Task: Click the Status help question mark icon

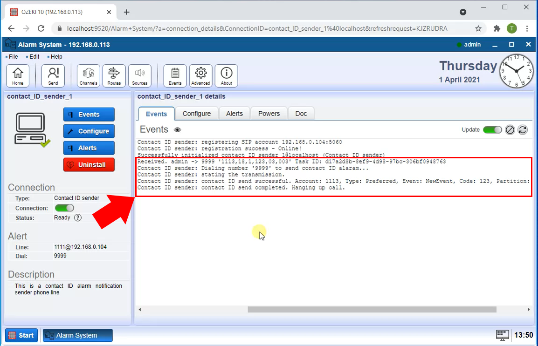Action: click(78, 217)
